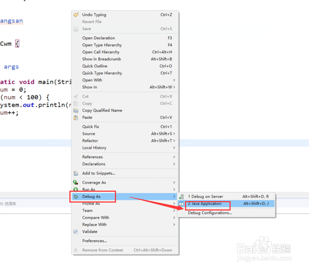Open the Team menu entry

point(125,211)
